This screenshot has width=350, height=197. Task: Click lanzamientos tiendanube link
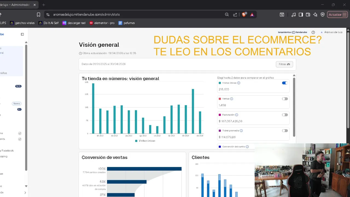[292, 32]
